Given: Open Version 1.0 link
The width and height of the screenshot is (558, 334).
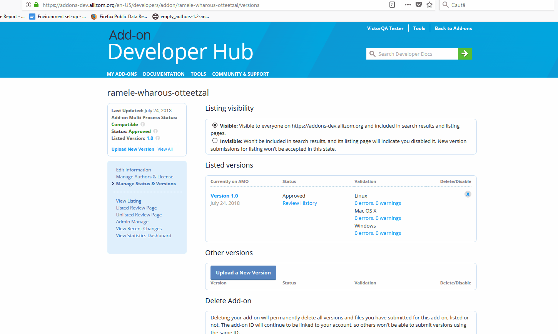Looking at the screenshot, I should (224, 196).
